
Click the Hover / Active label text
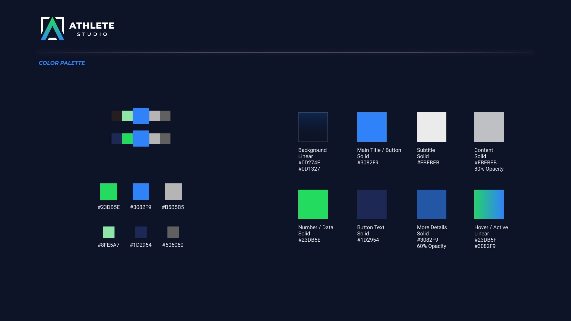click(491, 227)
